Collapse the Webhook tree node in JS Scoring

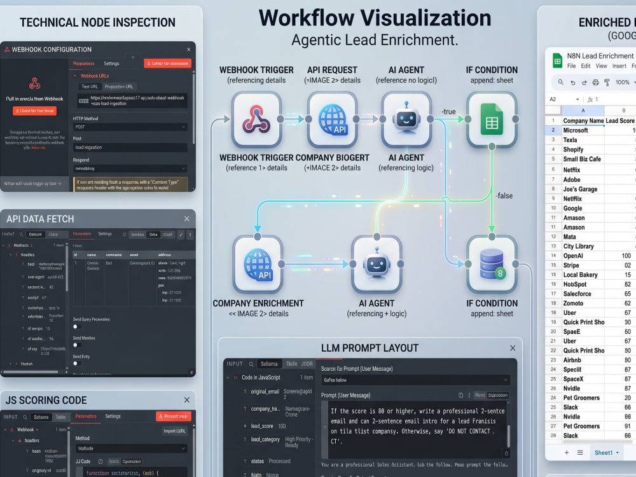tap(5, 429)
